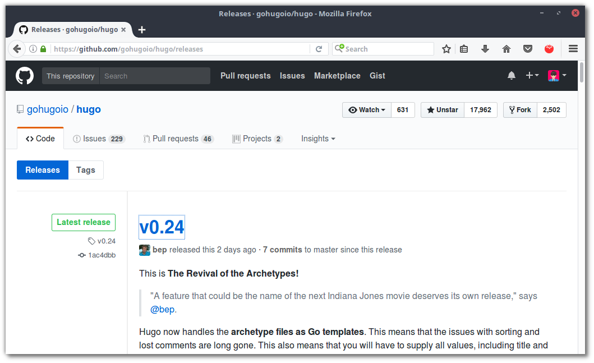Click the This repository search field
Viewport: 594px width, 363px height.
tap(70, 75)
